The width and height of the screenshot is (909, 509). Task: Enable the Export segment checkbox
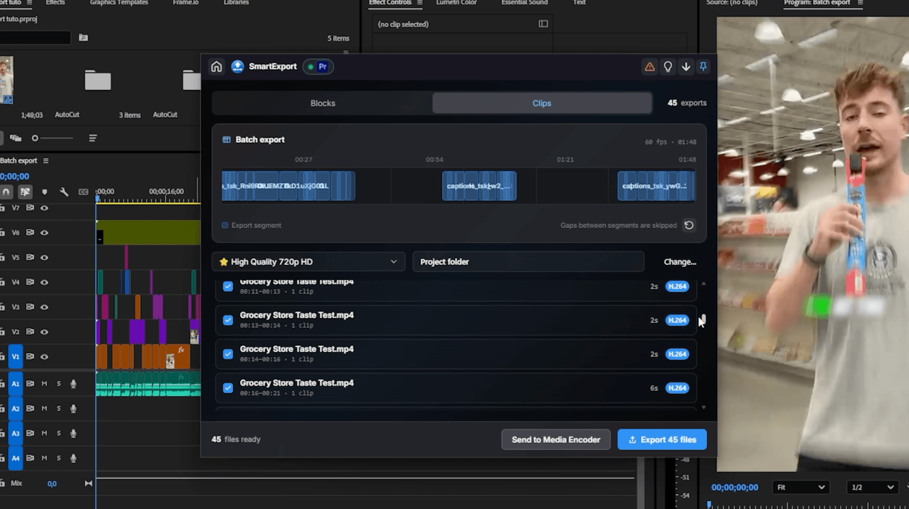pyautogui.click(x=225, y=225)
